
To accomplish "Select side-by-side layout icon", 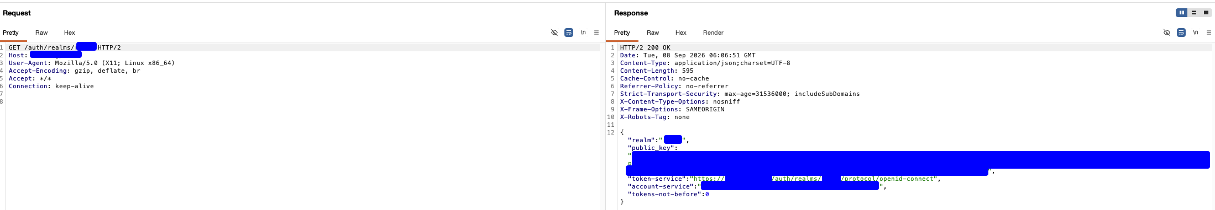I will point(1182,13).
